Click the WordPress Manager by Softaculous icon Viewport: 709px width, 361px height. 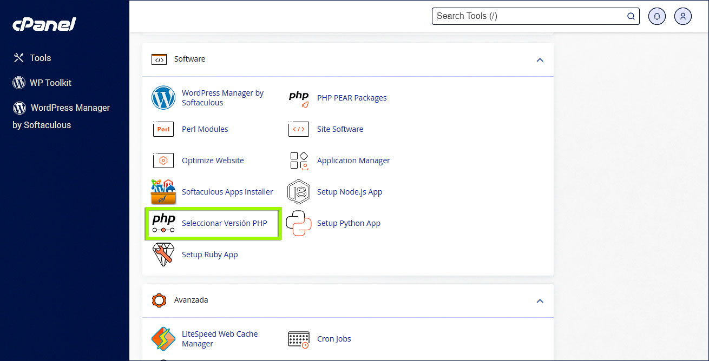tap(163, 98)
